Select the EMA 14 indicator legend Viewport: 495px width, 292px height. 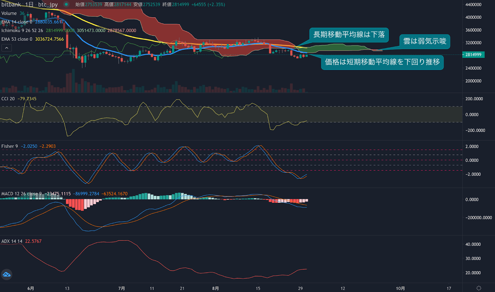point(17,22)
